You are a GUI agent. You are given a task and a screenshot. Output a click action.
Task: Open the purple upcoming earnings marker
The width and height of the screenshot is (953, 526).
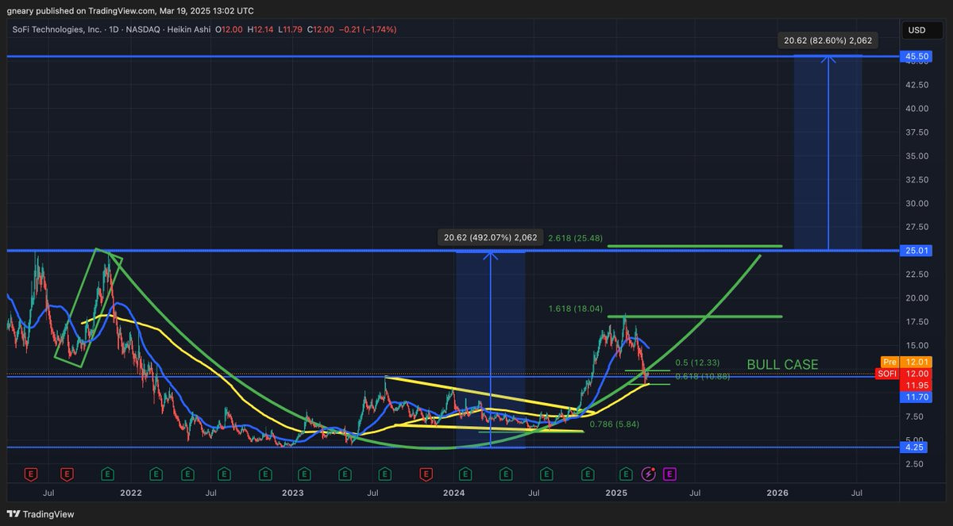point(669,474)
